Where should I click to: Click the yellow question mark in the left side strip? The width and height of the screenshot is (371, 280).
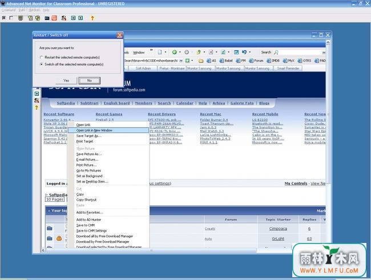pyautogui.click(x=37, y=107)
